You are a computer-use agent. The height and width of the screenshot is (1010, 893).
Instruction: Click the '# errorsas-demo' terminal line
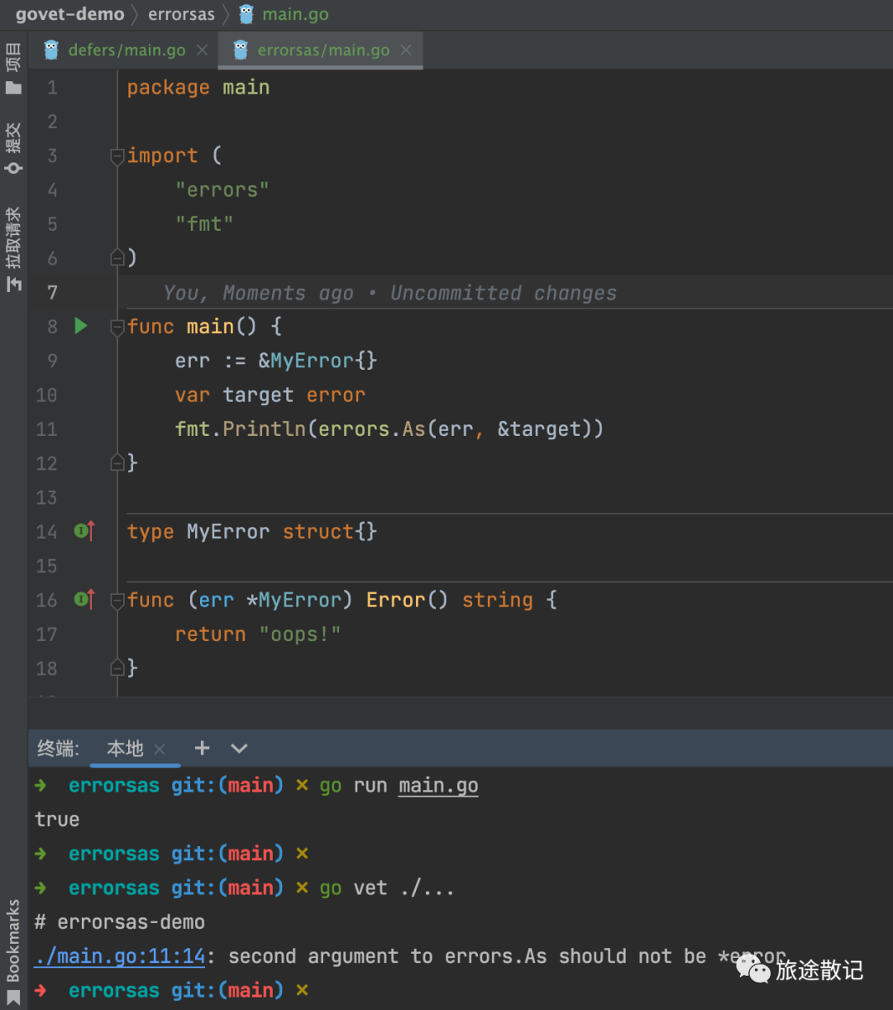click(120, 921)
